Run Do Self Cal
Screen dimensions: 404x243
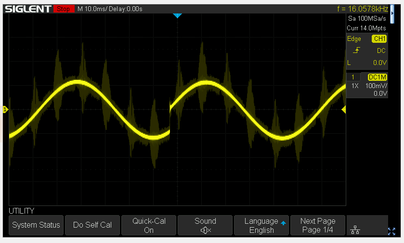[92, 225]
